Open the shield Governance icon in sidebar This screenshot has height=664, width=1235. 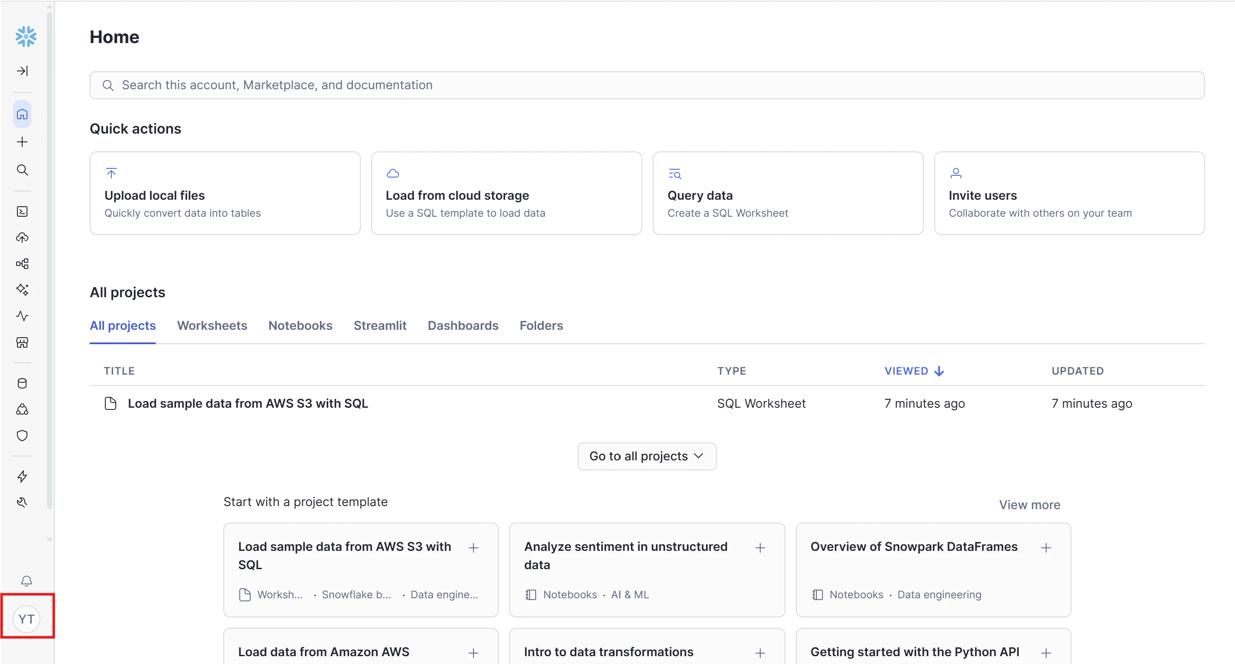[x=22, y=435]
